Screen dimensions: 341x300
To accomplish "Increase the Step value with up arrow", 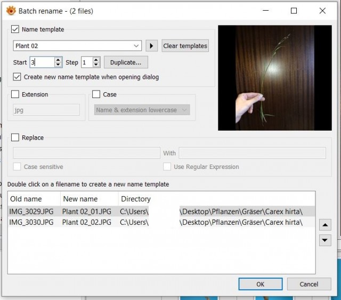I will [x=96, y=60].
